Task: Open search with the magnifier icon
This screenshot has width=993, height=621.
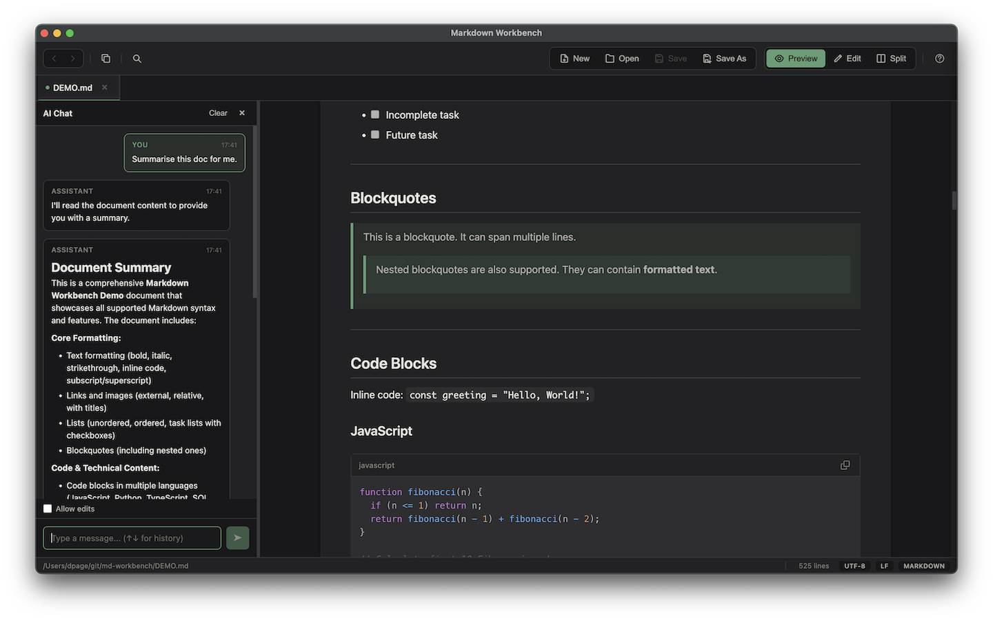Action: (137, 58)
